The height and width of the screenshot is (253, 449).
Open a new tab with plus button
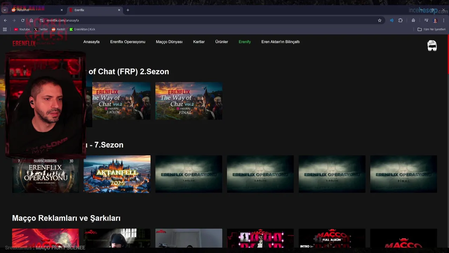click(x=128, y=10)
